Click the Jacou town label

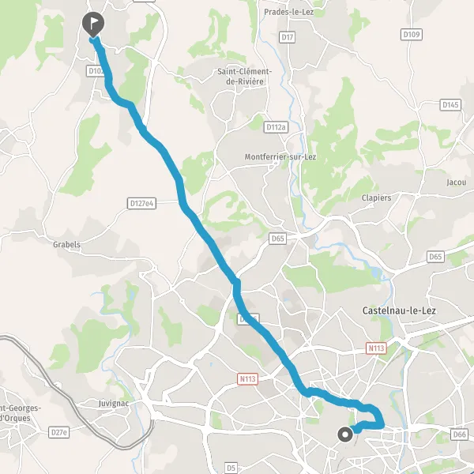click(x=457, y=182)
